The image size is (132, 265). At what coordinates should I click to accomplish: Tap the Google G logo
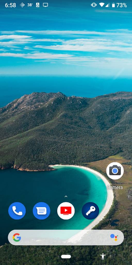[17, 237]
